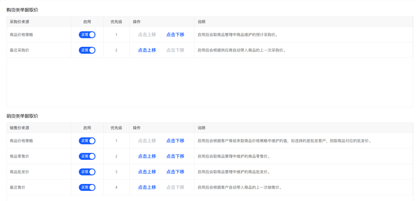
Task: Click 点击上移 in the 最近采购价 row
Action: click(147, 50)
